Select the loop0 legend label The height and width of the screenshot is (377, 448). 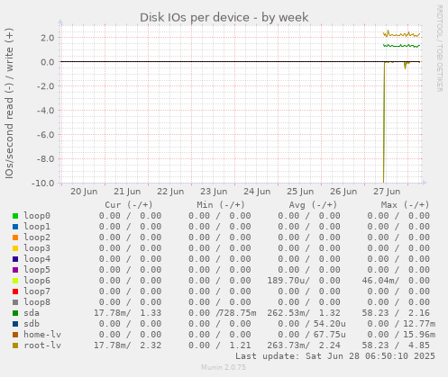(x=37, y=216)
